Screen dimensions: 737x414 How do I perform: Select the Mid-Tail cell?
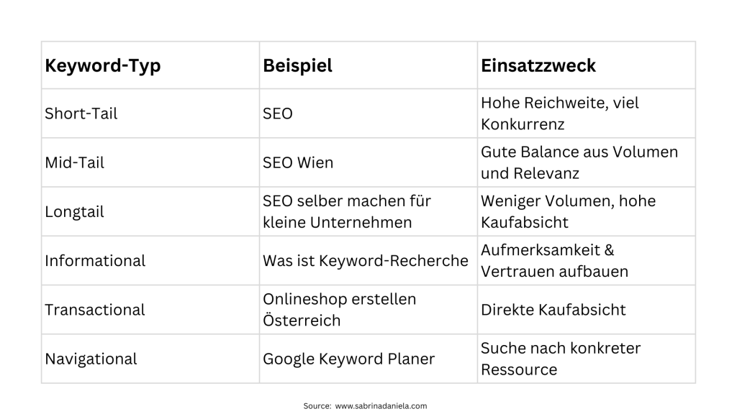tap(75, 162)
